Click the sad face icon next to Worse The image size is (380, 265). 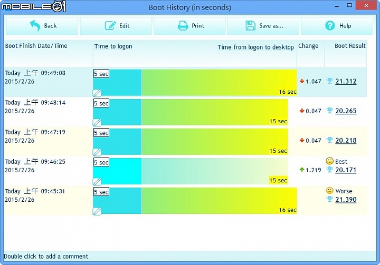tap(329, 191)
